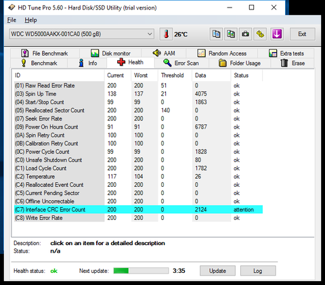The image size is (325, 285).
Task: Select the (03) Spin Up Time row
Action: 138,94
